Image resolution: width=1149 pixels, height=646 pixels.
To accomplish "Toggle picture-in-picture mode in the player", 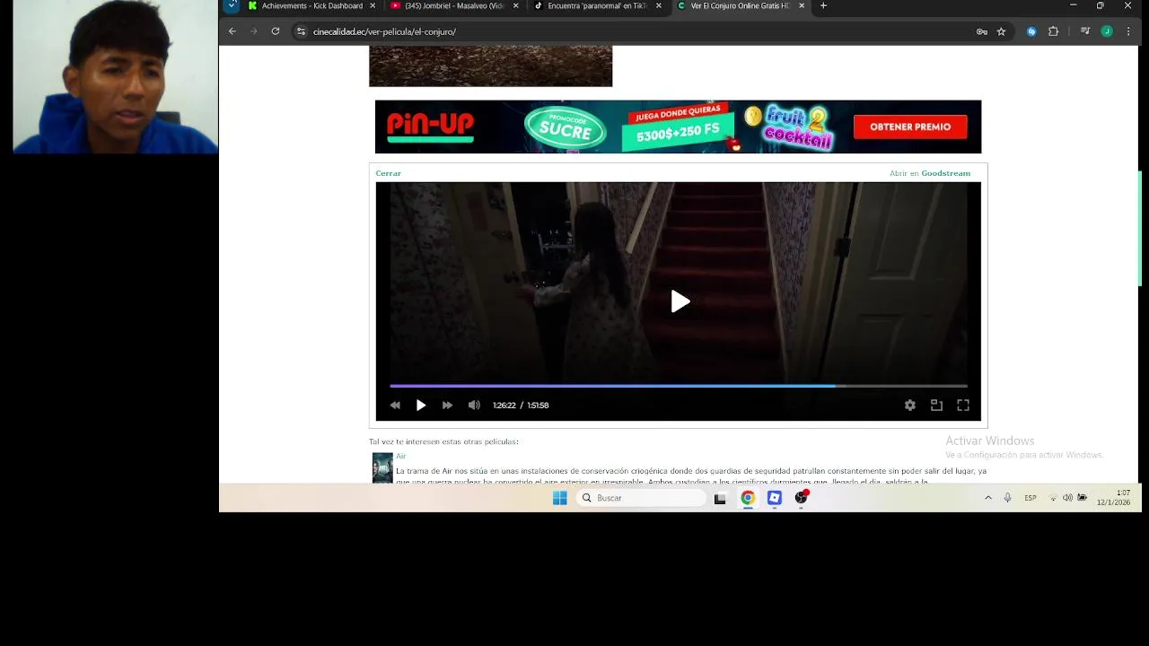I will [936, 406].
